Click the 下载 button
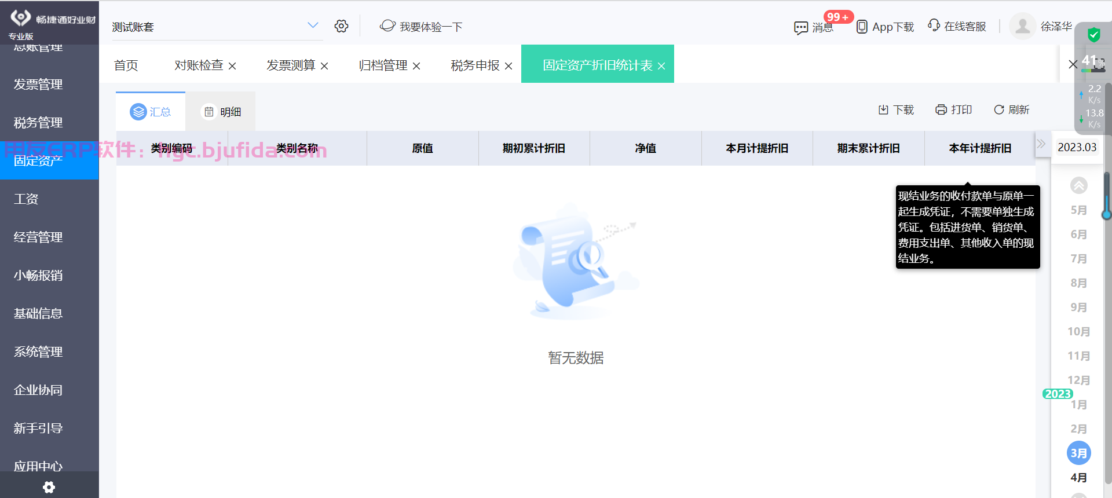 point(896,109)
